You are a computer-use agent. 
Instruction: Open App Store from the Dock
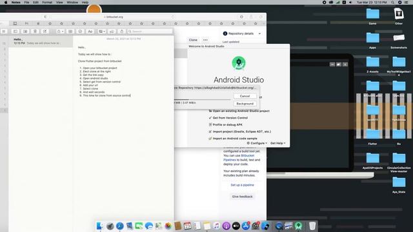pyautogui.click(x=246, y=226)
